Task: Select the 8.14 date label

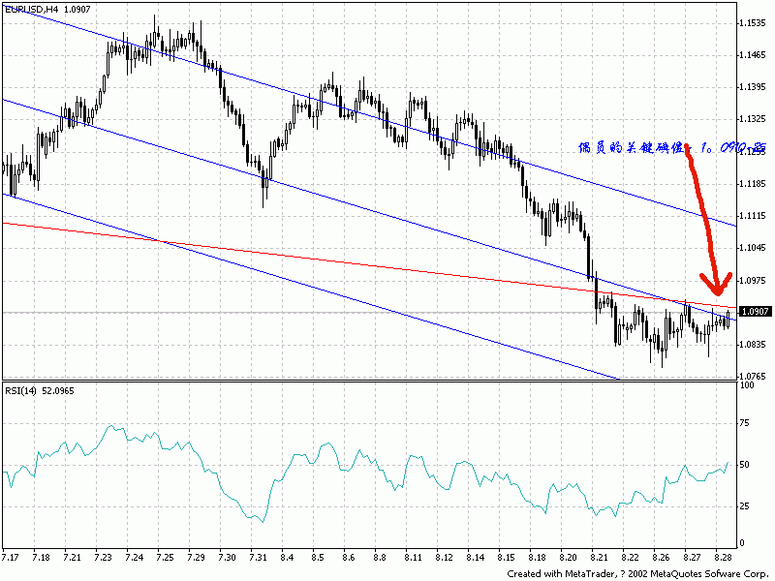Action: point(475,558)
